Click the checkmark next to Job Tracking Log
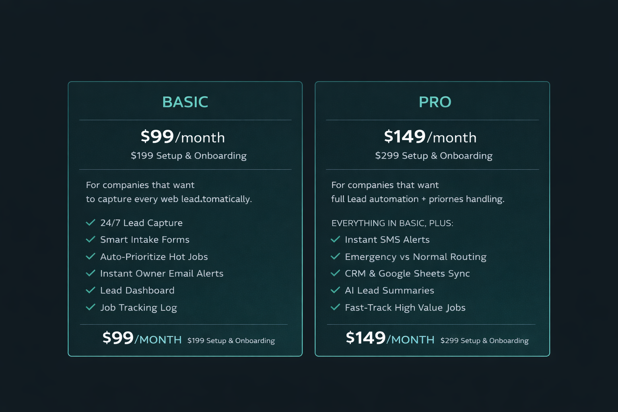618x412 pixels. coord(91,307)
